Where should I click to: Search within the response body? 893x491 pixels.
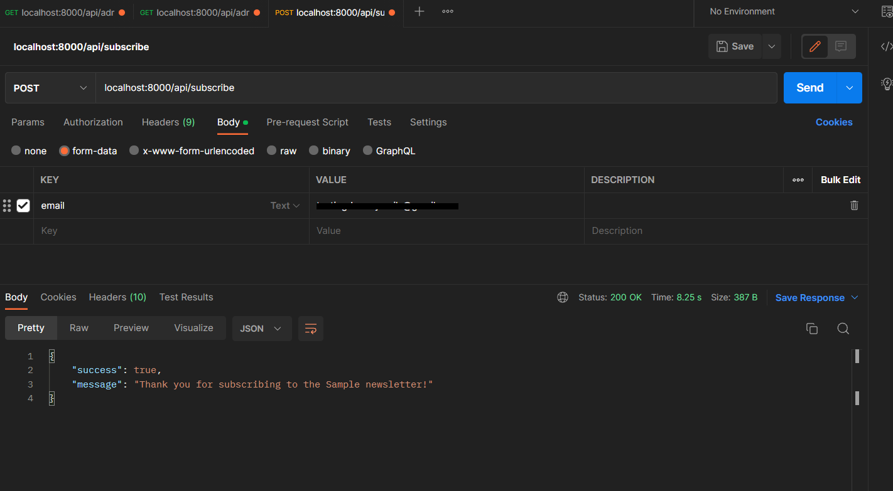(x=843, y=328)
